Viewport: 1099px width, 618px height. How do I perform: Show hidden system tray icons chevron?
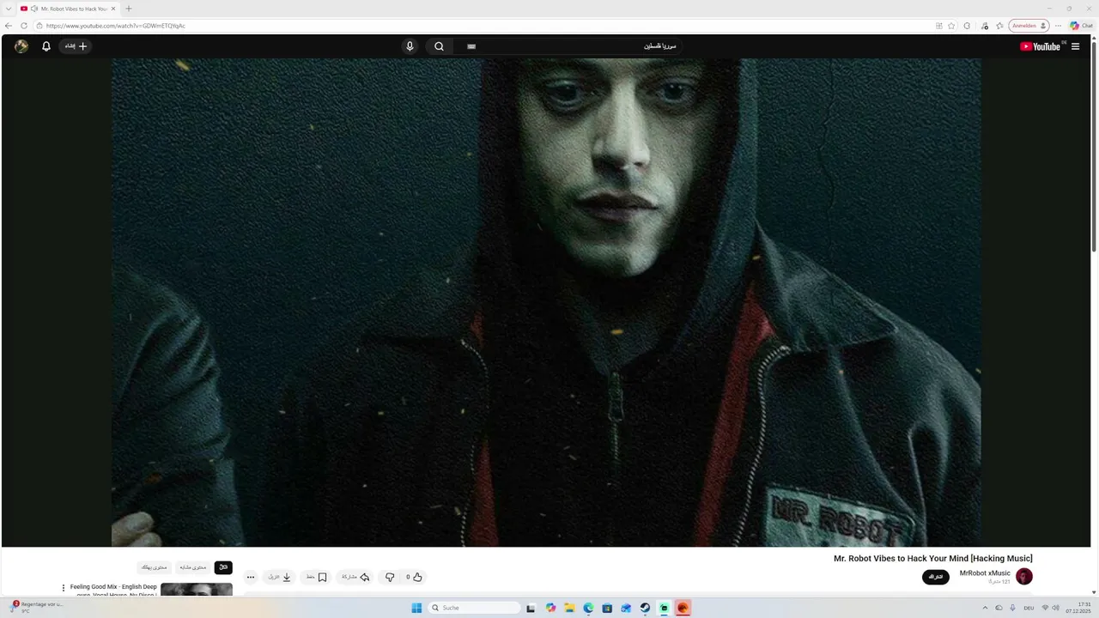tap(985, 608)
